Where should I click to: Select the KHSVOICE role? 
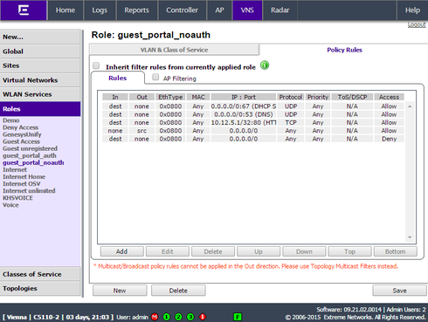tap(17, 198)
